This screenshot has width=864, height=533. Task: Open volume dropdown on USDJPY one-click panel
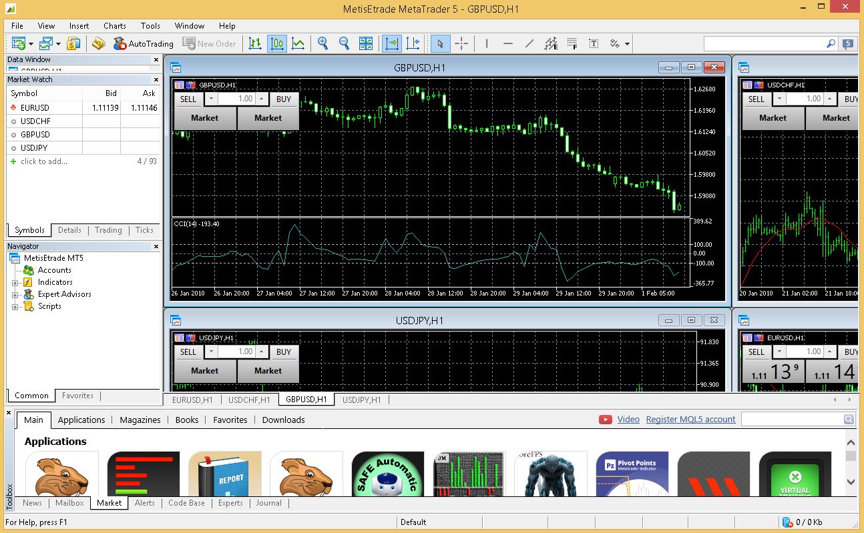211,352
